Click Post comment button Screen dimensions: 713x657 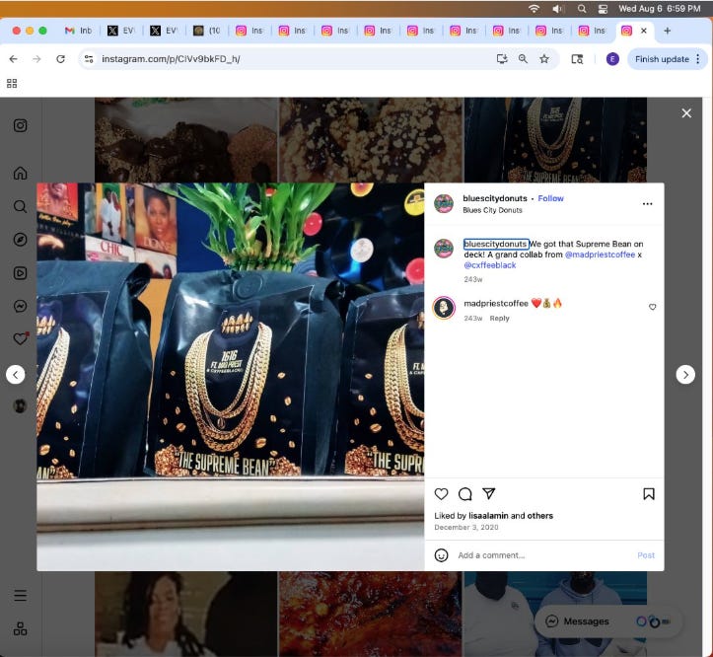click(x=646, y=555)
